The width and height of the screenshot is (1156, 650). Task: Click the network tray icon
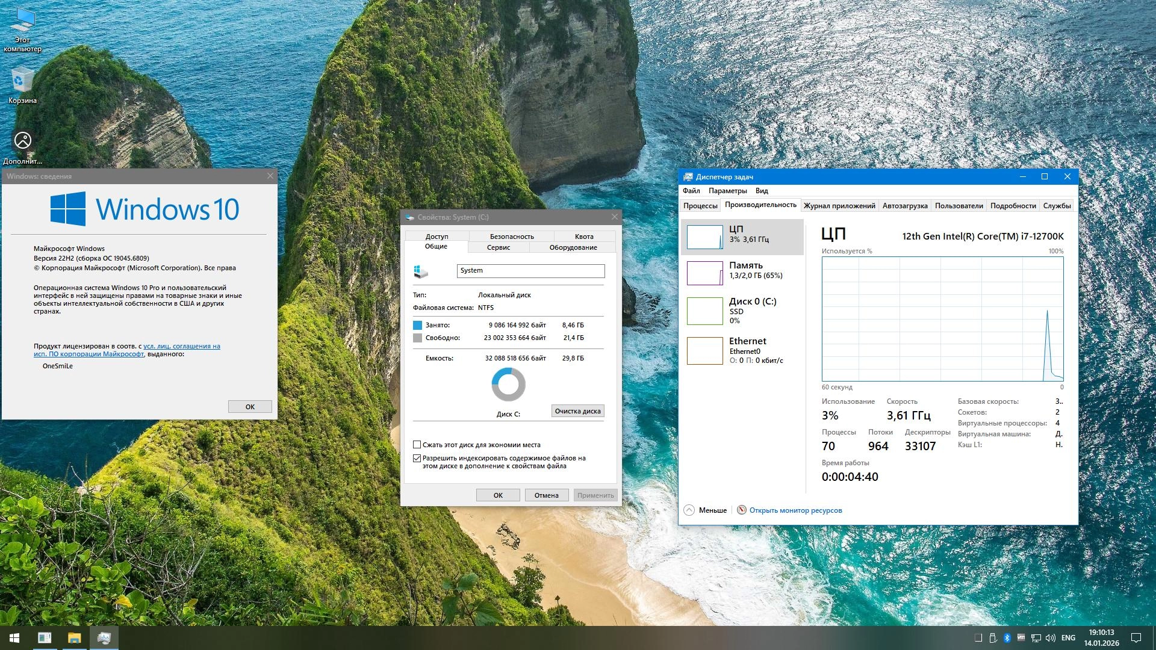[x=1036, y=638]
